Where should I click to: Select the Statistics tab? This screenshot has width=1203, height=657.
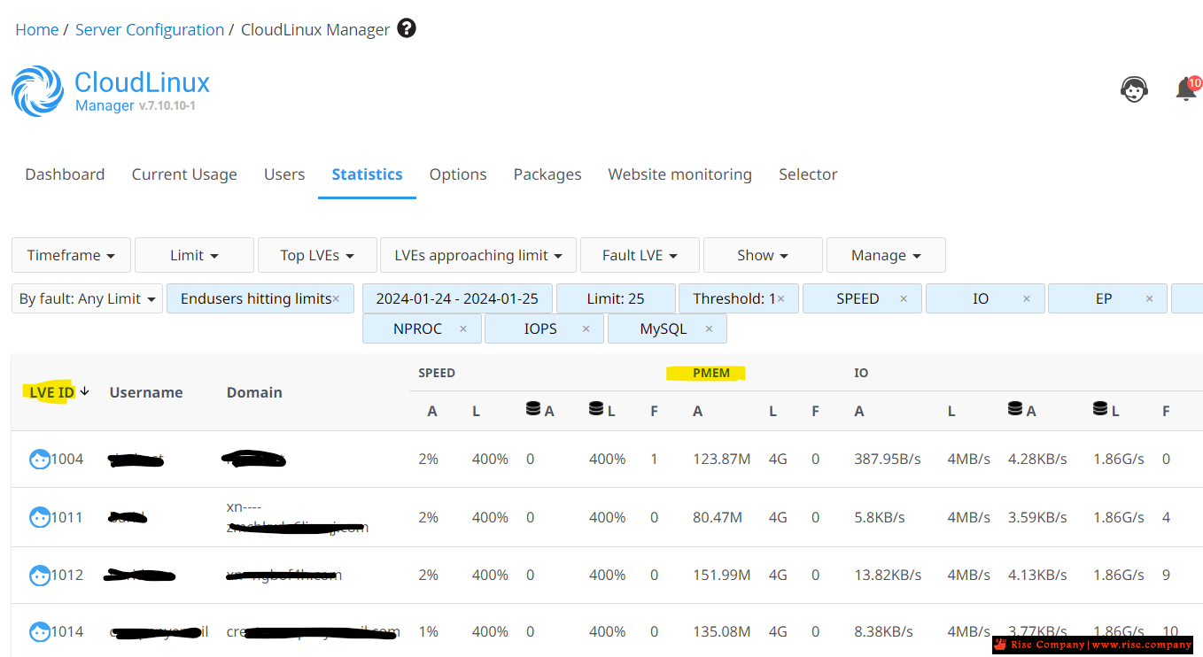tap(367, 174)
